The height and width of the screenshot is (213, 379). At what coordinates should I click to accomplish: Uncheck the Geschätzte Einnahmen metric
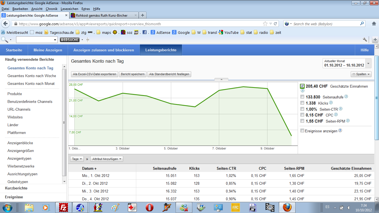tap(302, 86)
